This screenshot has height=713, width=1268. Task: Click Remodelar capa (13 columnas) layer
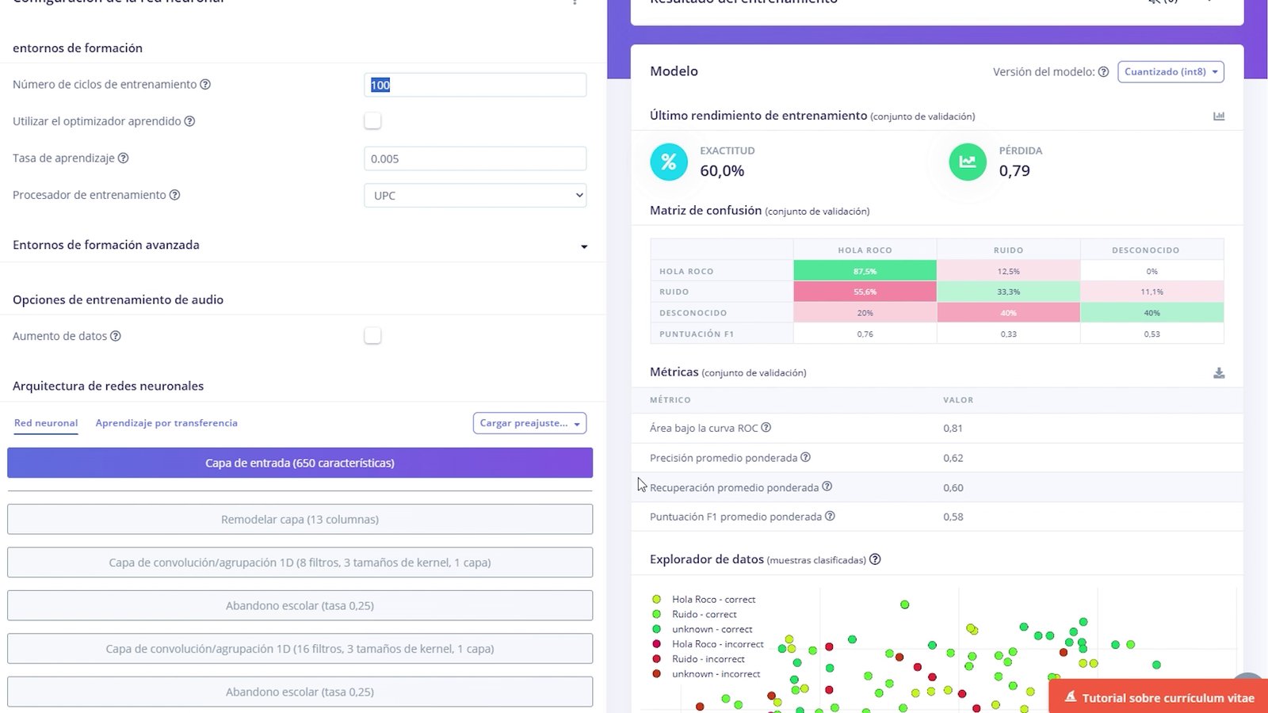point(300,520)
